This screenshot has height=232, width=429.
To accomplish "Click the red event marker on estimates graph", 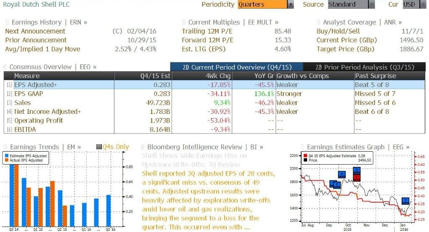I will pyautogui.click(x=357, y=178).
